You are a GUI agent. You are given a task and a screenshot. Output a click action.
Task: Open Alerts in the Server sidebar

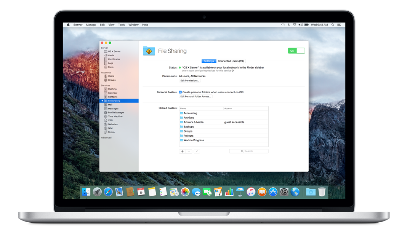point(111,56)
